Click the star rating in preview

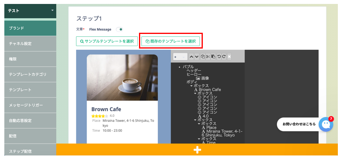(x=100, y=116)
